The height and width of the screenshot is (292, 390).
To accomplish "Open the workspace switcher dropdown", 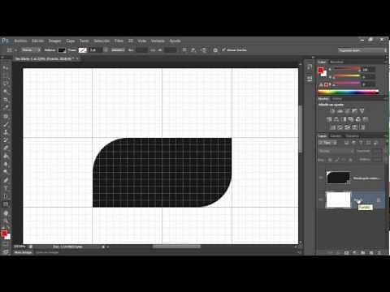I will pyautogui.click(x=362, y=50).
